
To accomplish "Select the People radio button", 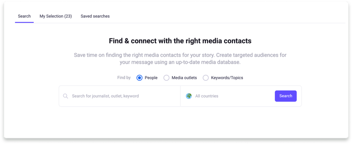I will 140,78.
